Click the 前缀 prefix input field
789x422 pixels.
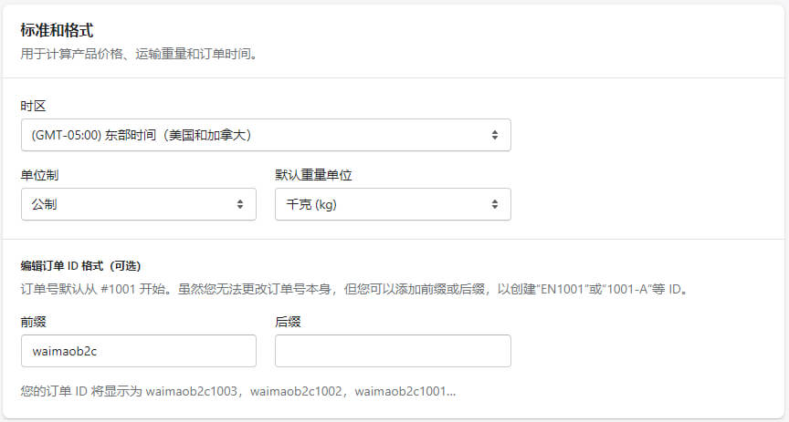point(139,351)
